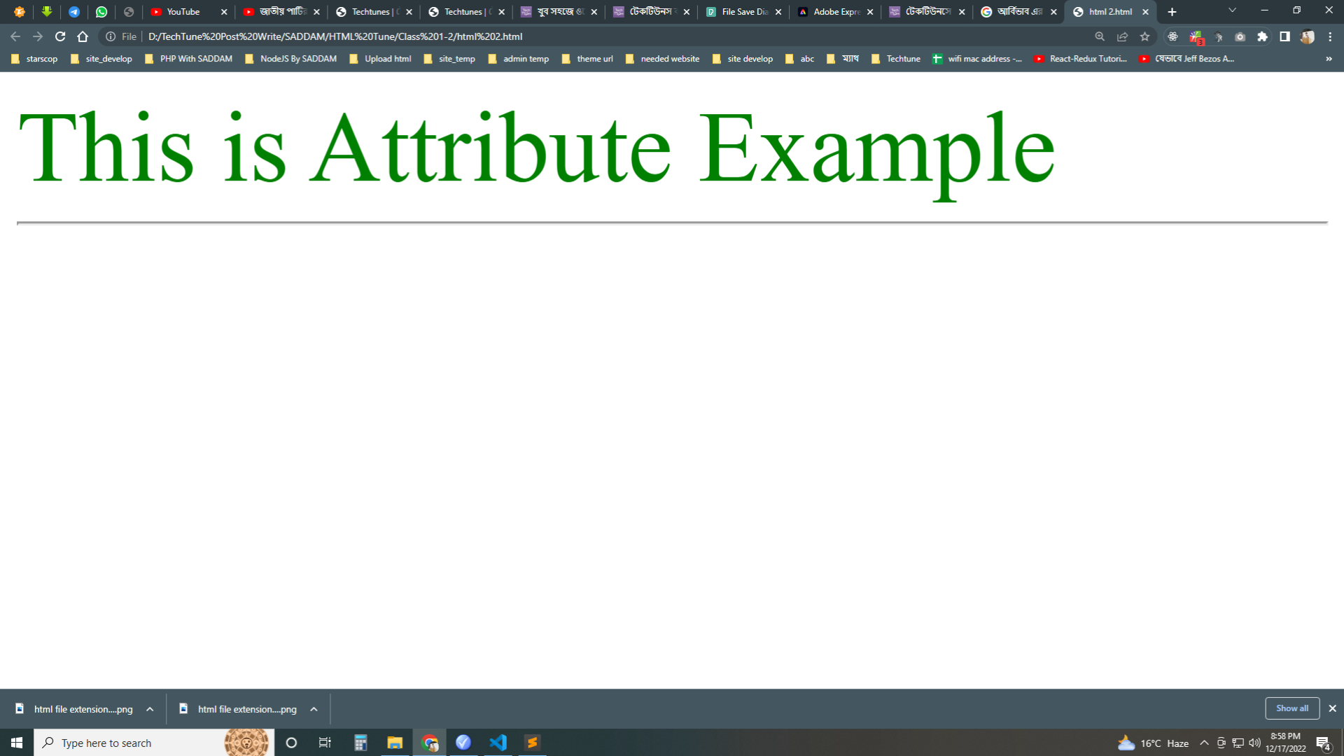Click the Home button in toolbar

click(83, 36)
